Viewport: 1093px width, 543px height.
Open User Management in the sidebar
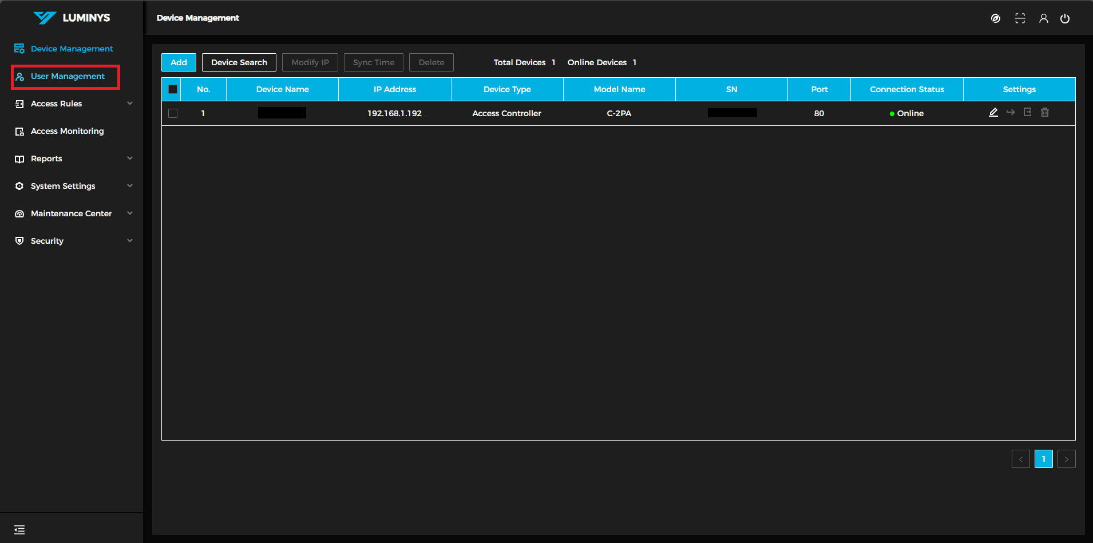[67, 76]
